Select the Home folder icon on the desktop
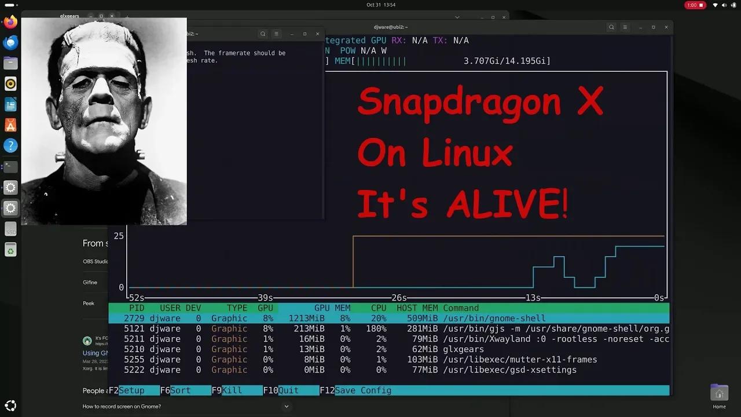This screenshot has height=417, width=741. pos(719,393)
